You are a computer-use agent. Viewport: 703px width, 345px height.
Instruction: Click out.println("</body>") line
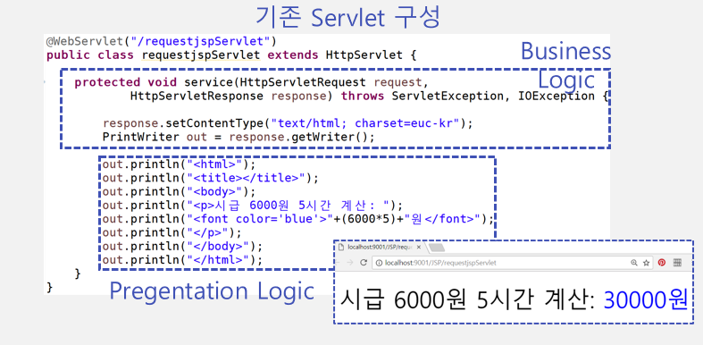pyautogui.click(x=182, y=247)
